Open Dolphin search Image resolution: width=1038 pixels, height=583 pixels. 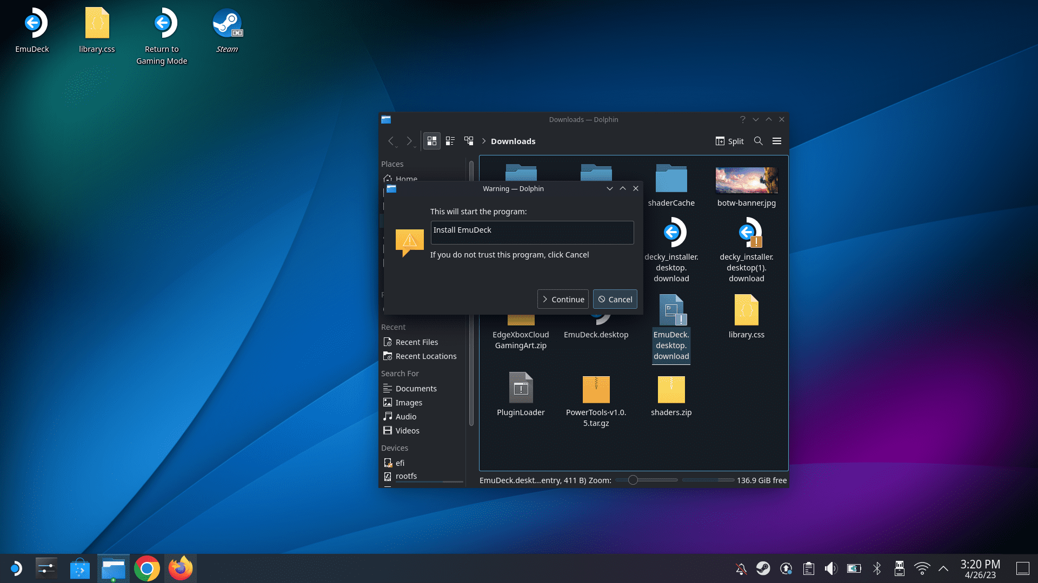point(758,141)
